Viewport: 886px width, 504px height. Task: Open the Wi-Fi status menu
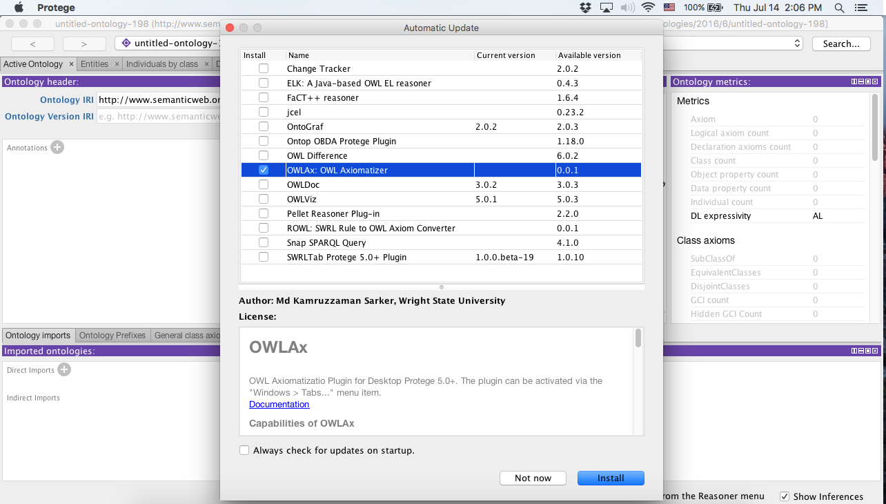648,8
